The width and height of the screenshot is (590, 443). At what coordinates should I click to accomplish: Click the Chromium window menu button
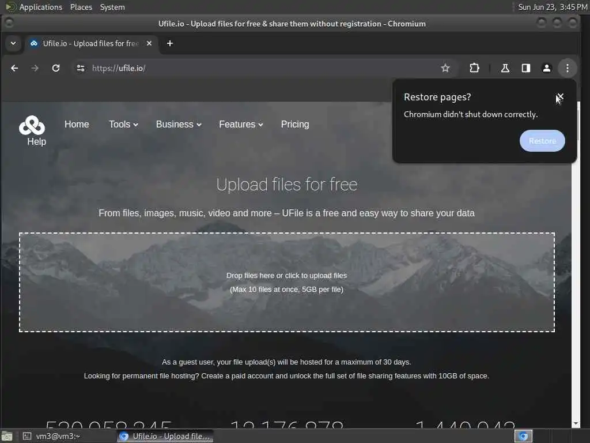click(9, 23)
